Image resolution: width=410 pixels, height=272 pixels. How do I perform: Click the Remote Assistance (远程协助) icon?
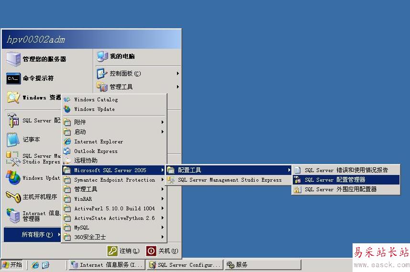[x=67, y=161]
